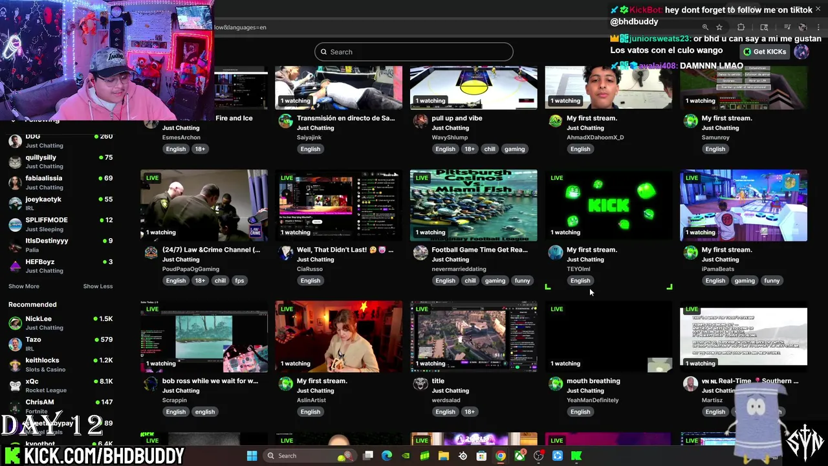Open the Xbox app in the taskbar
This screenshot has height=466, width=828.
pos(519,456)
